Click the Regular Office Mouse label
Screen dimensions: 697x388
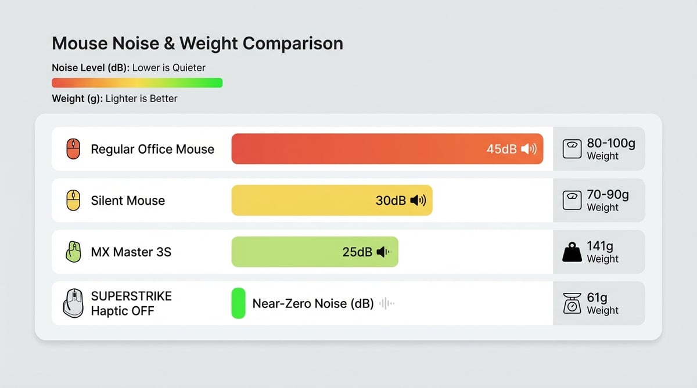point(152,149)
